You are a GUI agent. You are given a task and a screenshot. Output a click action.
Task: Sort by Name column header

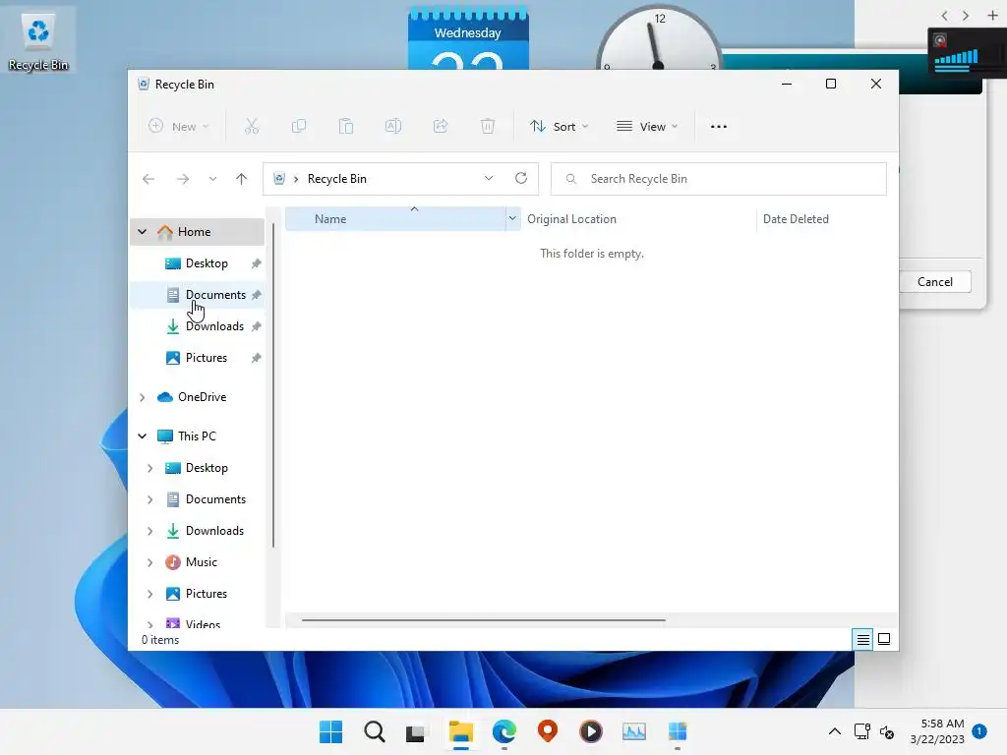click(395, 219)
